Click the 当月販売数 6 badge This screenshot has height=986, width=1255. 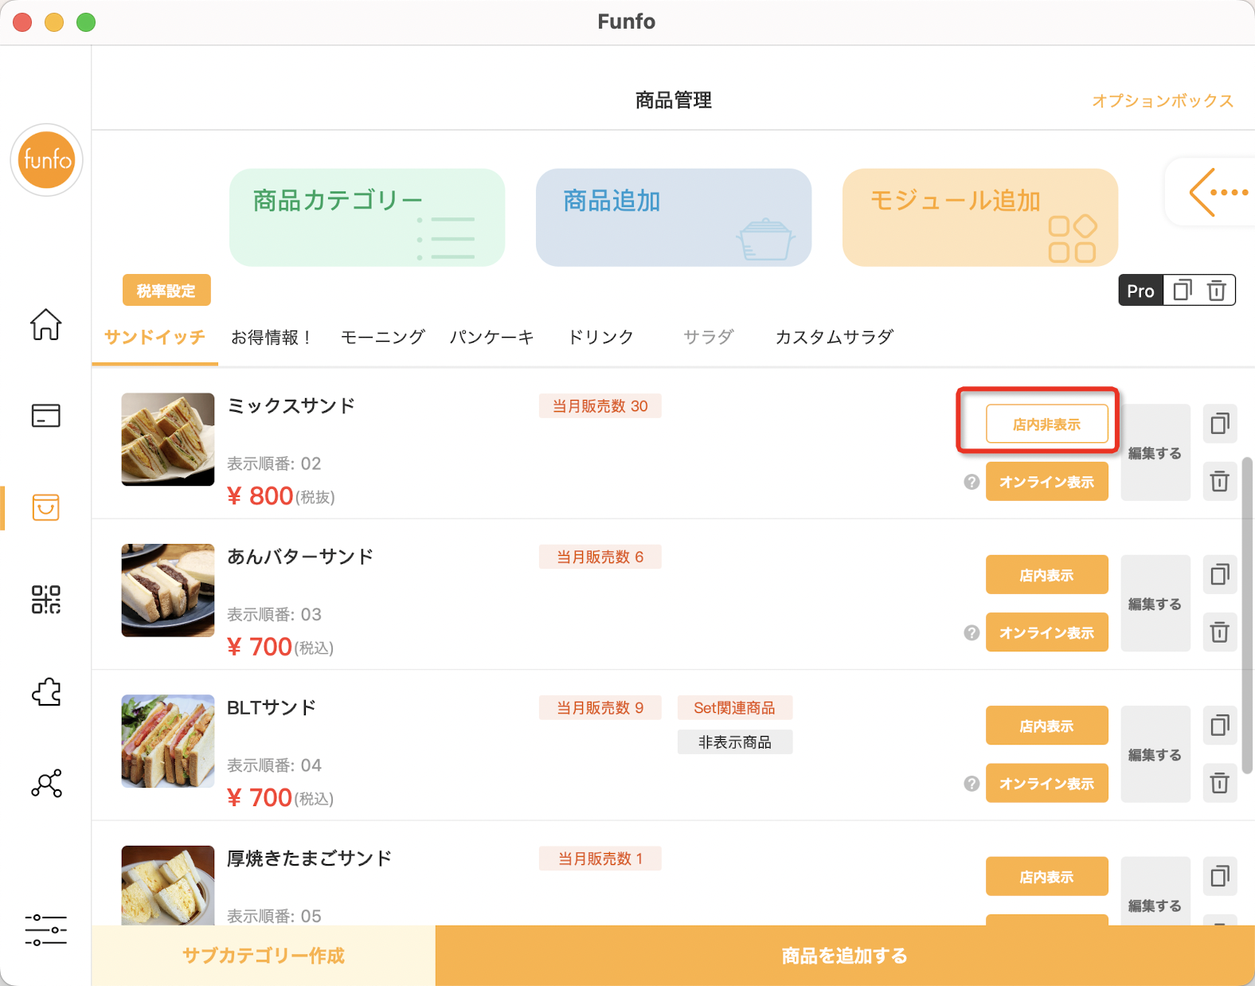[x=600, y=557]
